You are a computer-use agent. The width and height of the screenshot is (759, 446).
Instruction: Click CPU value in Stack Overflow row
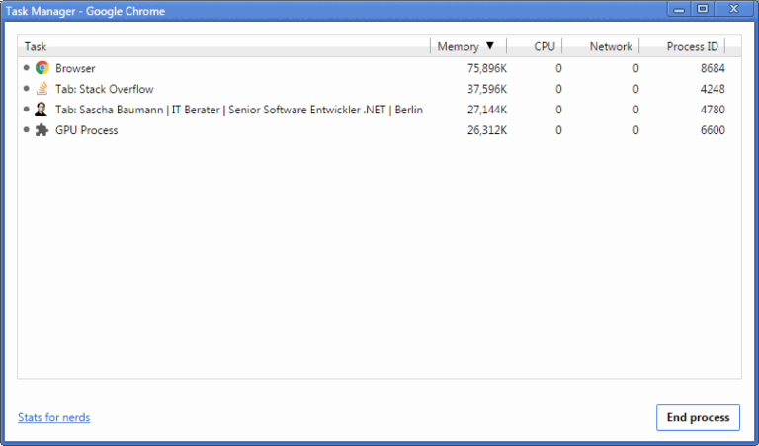558,89
